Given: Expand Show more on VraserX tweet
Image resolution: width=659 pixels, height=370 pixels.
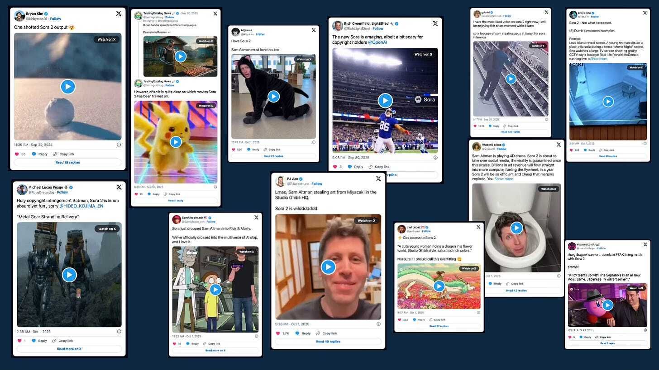Looking at the screenshot, I should click(504, 179).
